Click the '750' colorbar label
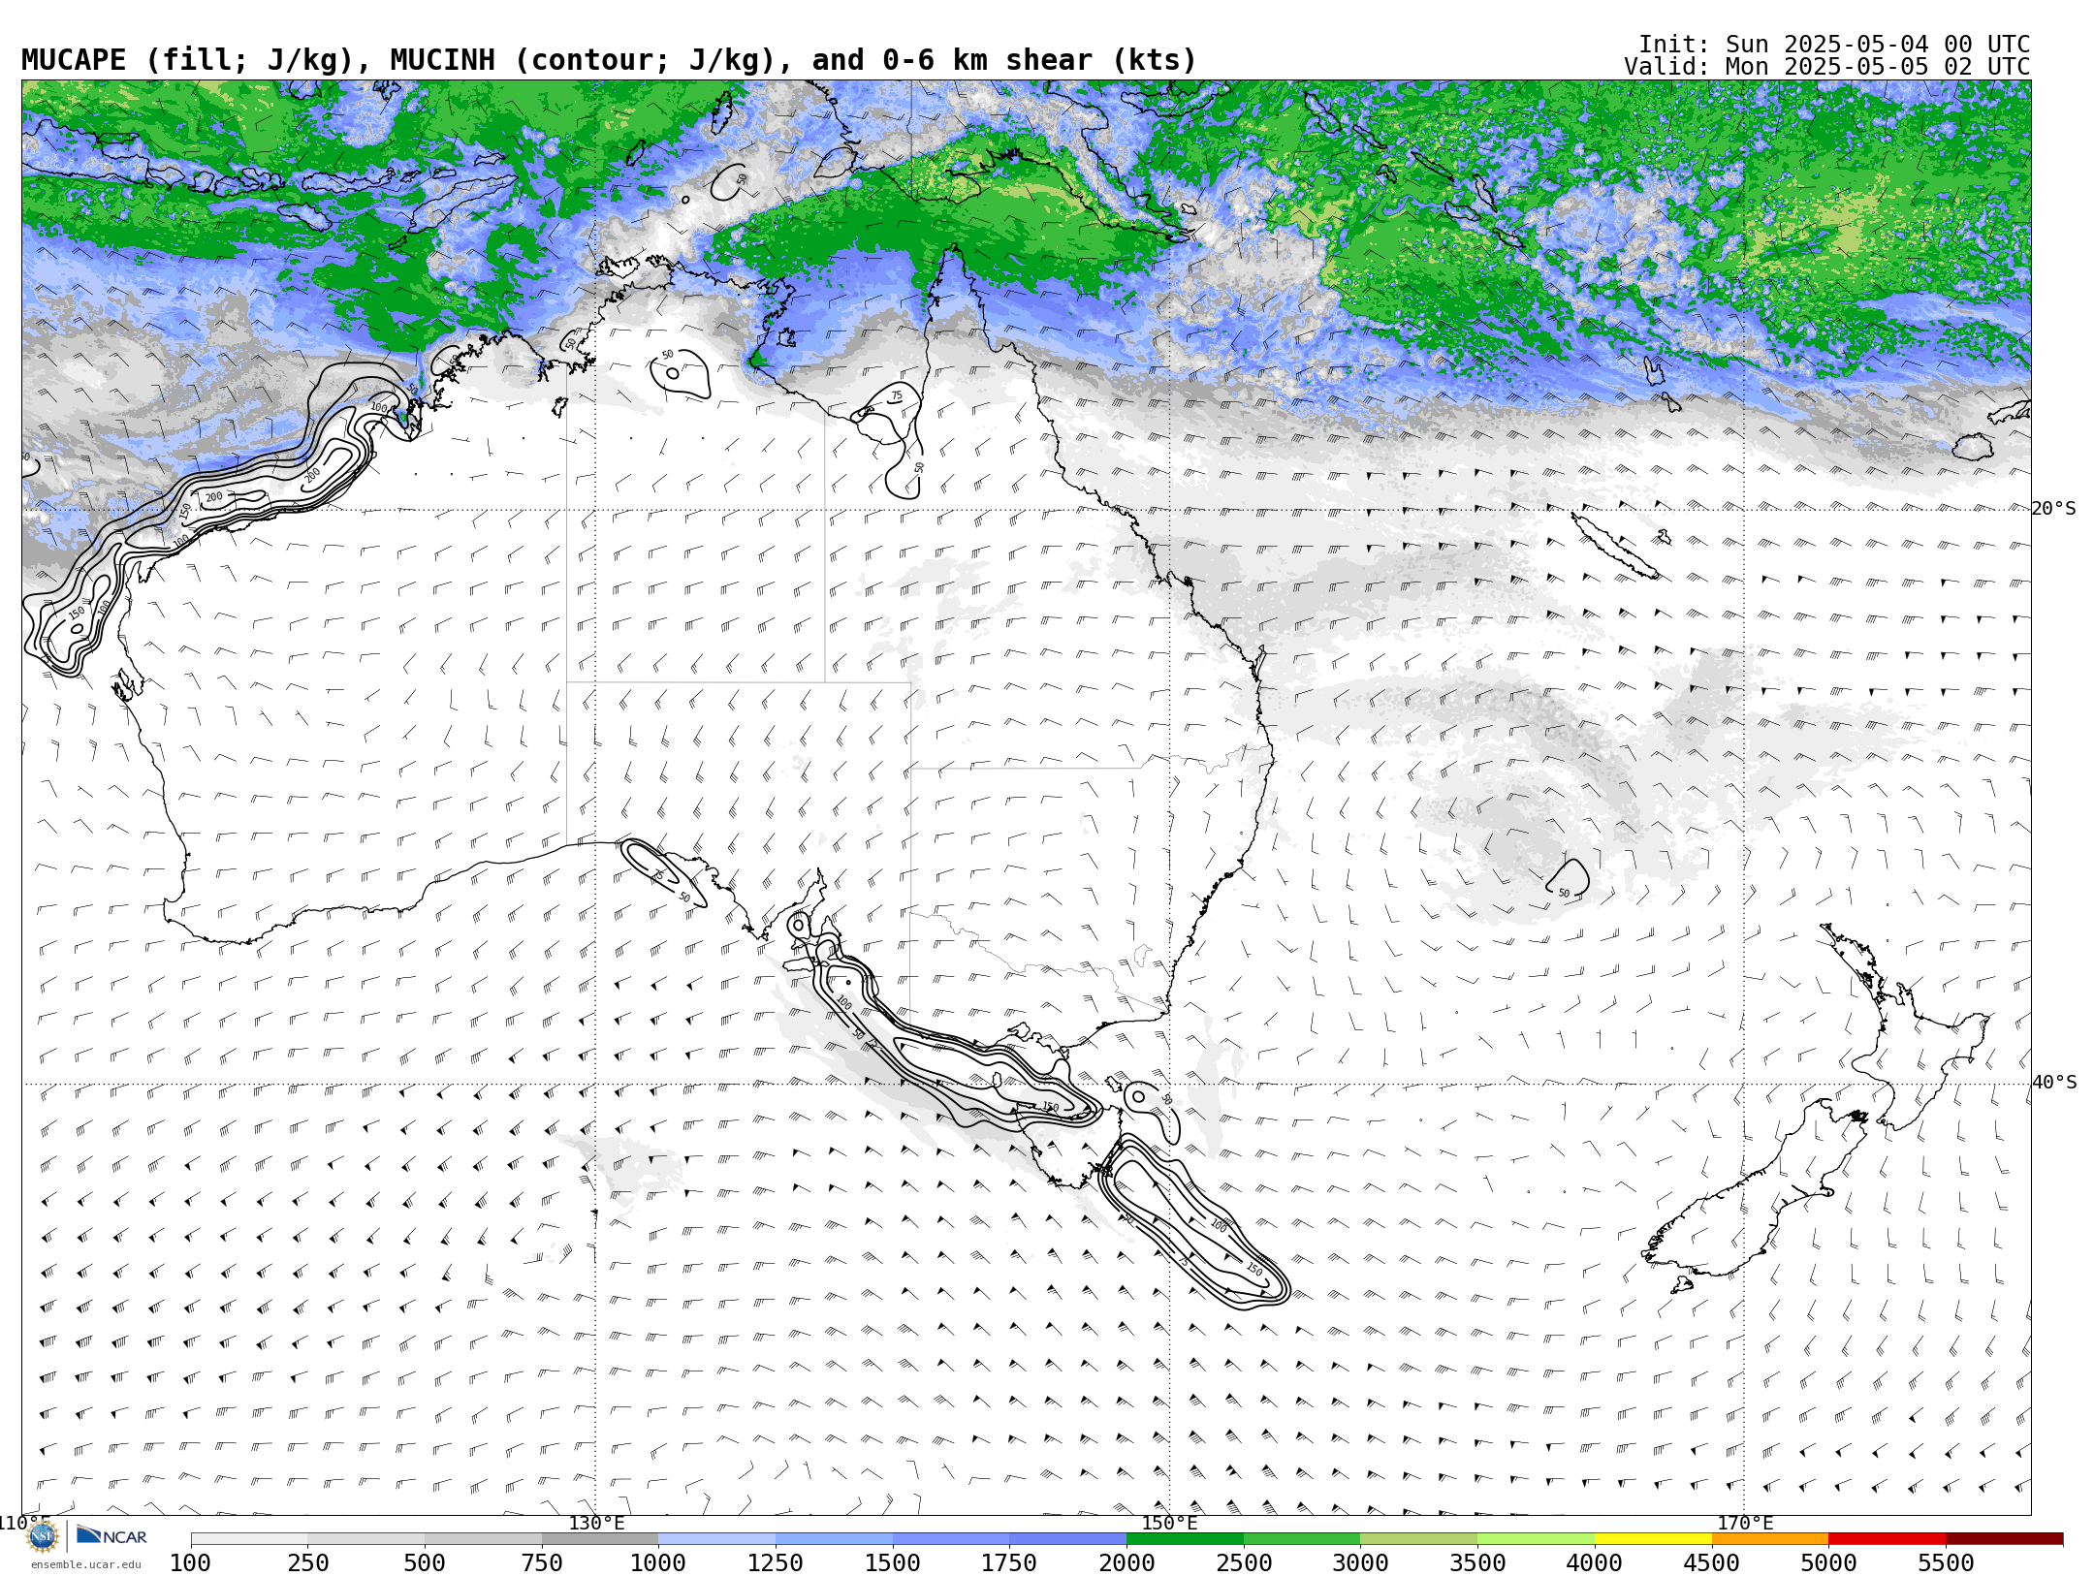This screenshot has width=2094, height=1576. 542,1562
